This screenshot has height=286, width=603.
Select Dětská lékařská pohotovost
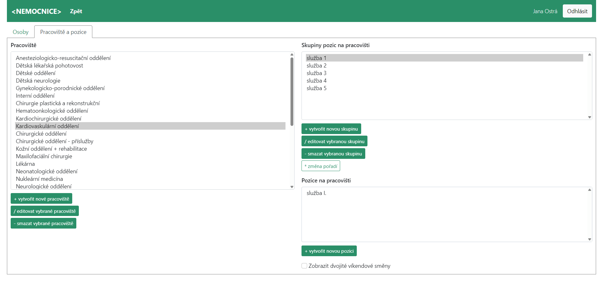pos(150,66)
